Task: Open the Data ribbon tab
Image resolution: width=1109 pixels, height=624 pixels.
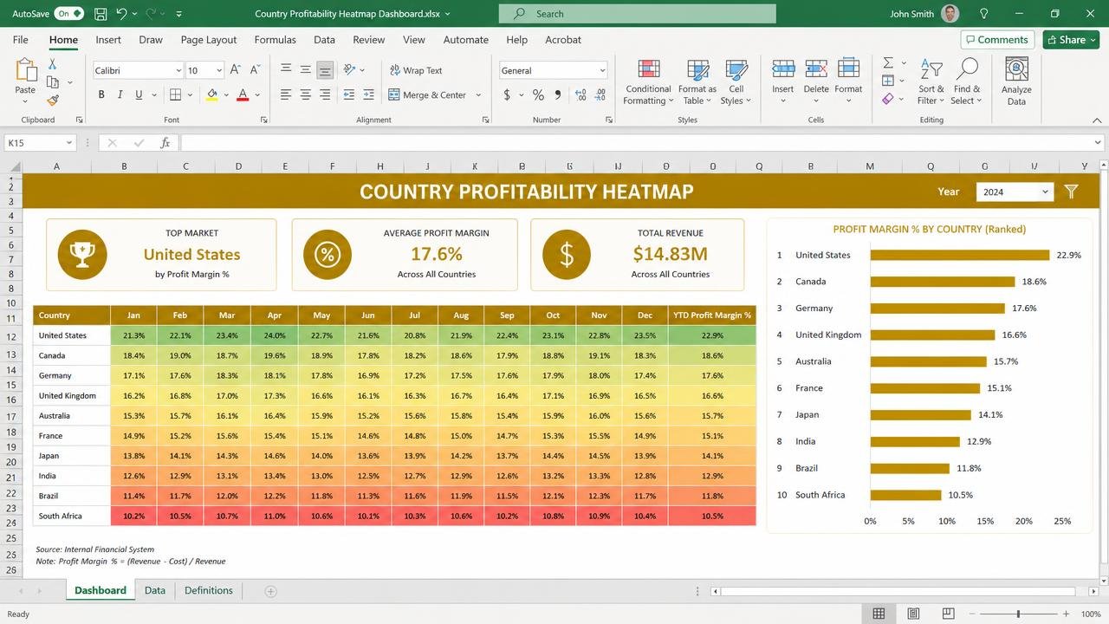Action: tap(324, 39)
